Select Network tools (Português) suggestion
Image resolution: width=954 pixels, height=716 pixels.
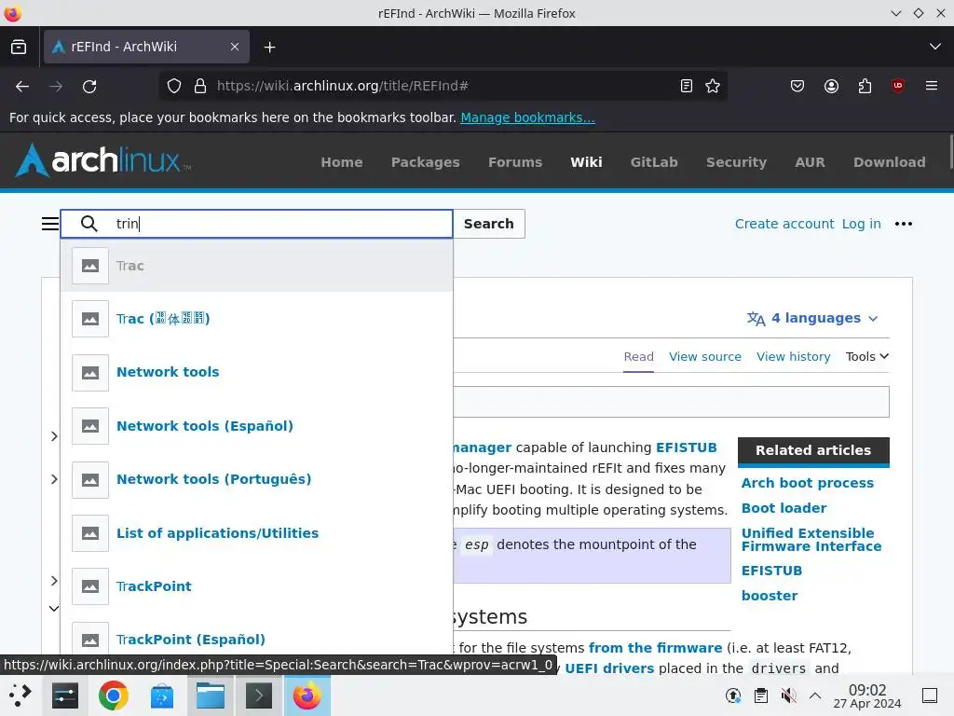[256, 479]
